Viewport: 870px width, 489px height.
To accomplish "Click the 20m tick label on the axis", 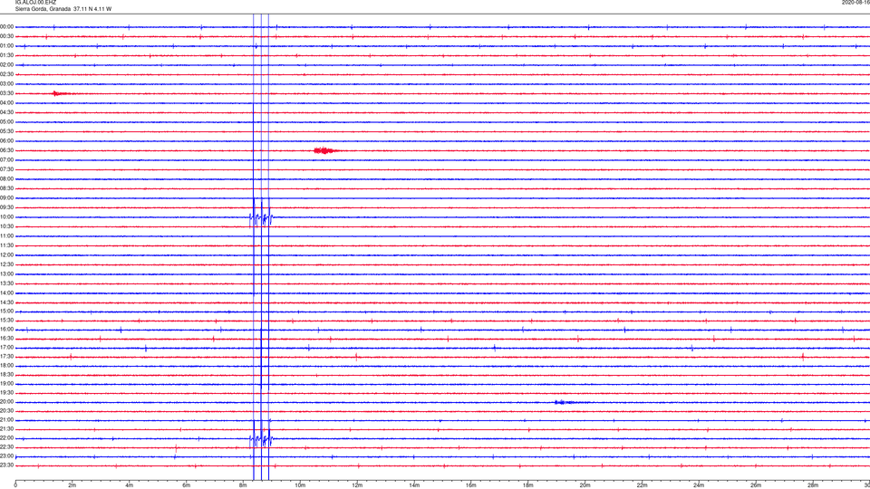I will coord(585,485).
